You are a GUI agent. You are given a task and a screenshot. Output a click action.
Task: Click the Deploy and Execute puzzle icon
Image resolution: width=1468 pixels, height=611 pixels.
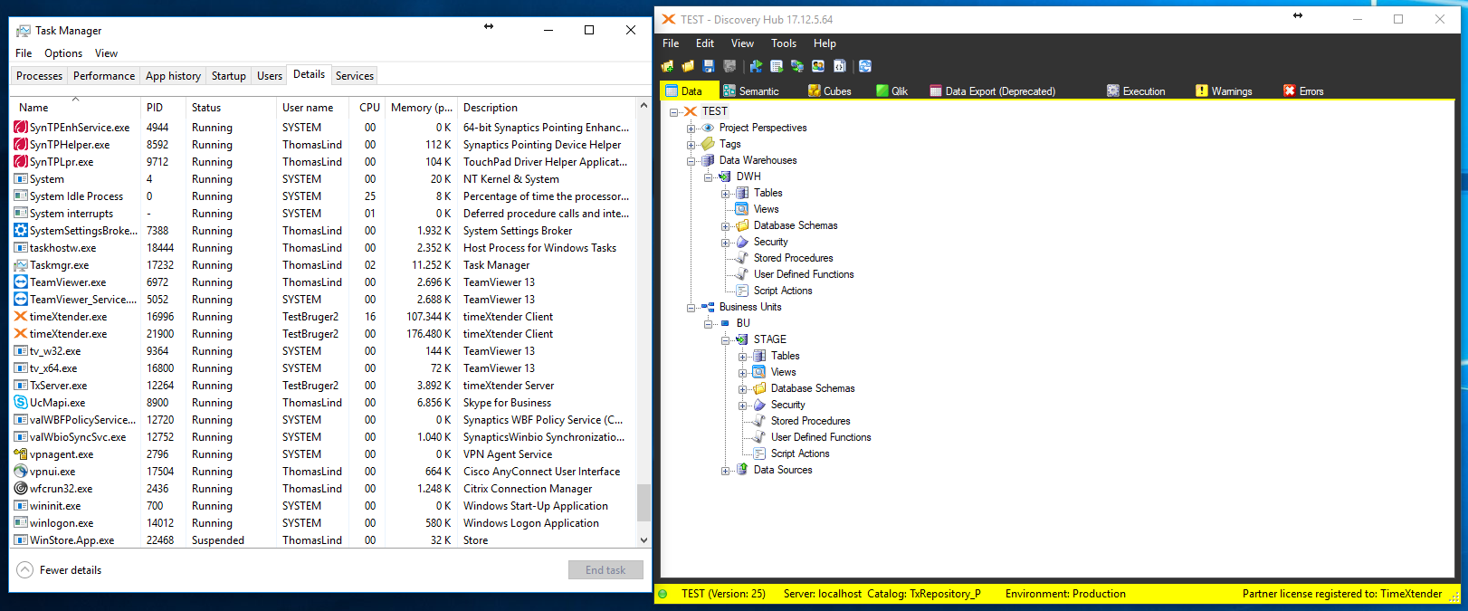coord(756,66)
